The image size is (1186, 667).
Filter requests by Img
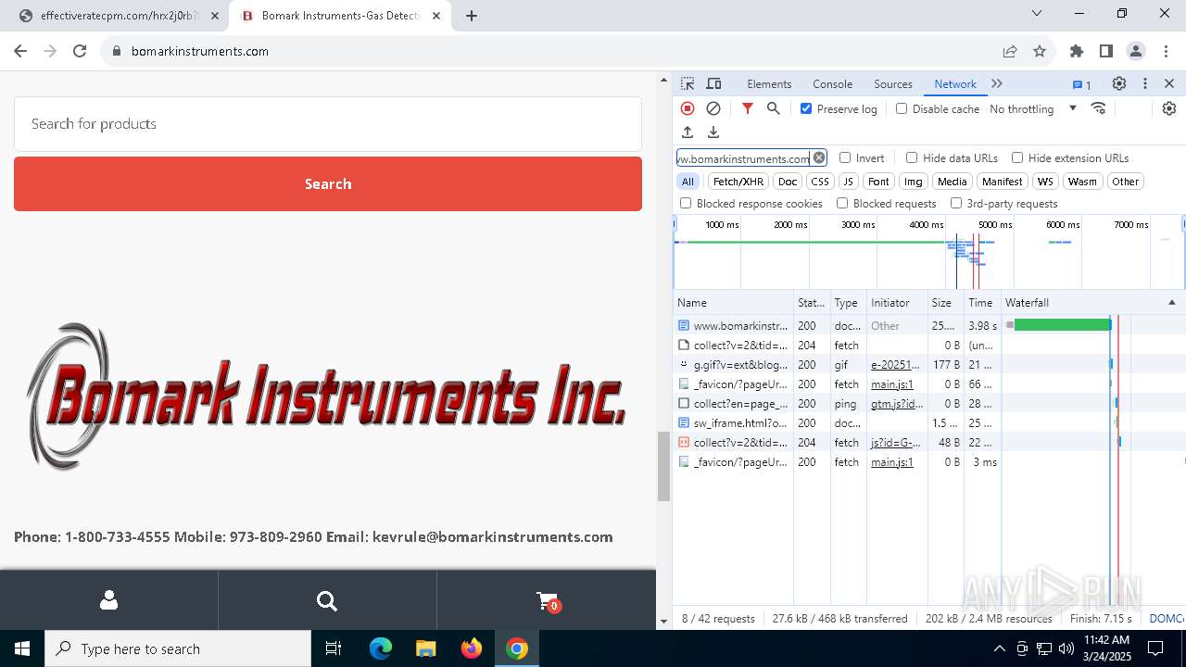pyautogui.click(x=914, y=182)
